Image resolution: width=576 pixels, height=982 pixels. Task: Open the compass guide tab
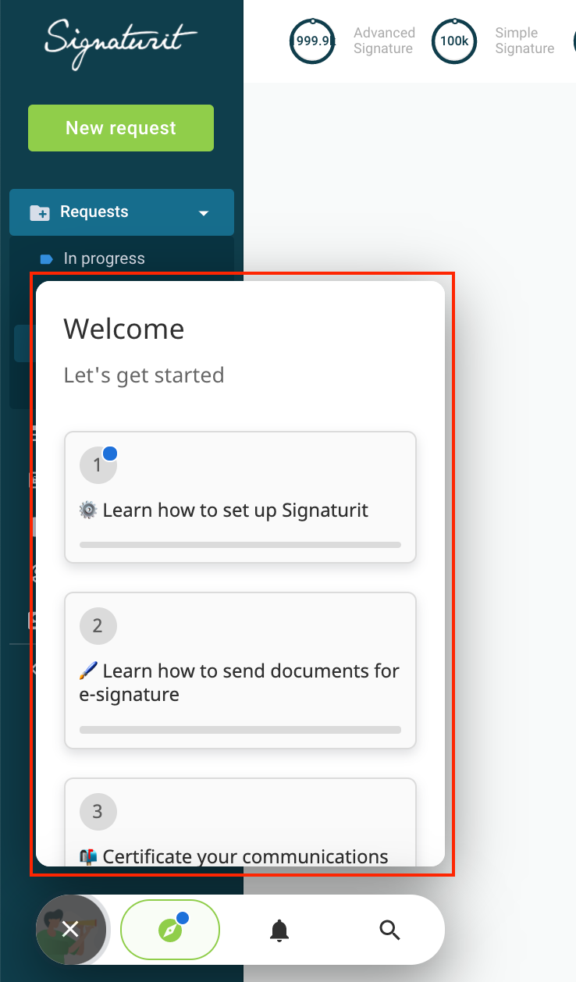tap(170, 929)
